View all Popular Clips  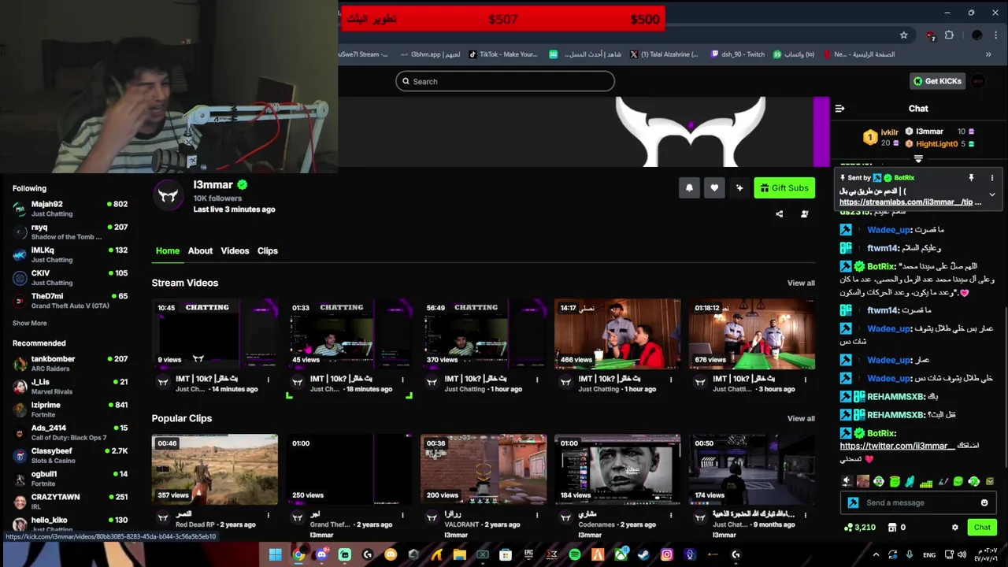click(x=801, y=418)
